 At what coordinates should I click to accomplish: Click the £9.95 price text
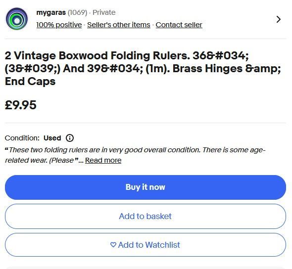tap(21, 105)
